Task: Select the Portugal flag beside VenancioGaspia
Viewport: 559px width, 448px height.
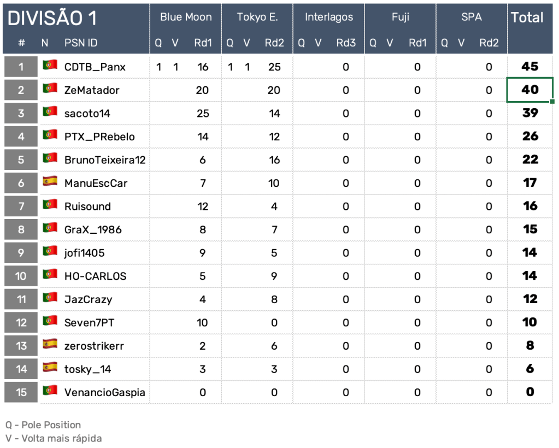Action: point(50,391)
